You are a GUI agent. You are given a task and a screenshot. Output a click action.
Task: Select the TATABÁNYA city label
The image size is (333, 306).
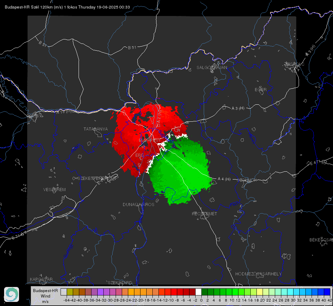(x=96, y=129)
